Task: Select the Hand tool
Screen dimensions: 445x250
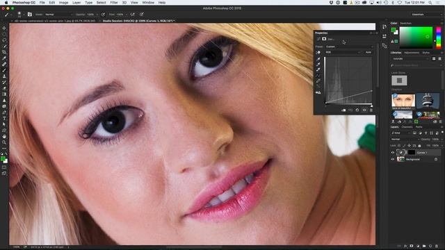Action: (4, 136)
